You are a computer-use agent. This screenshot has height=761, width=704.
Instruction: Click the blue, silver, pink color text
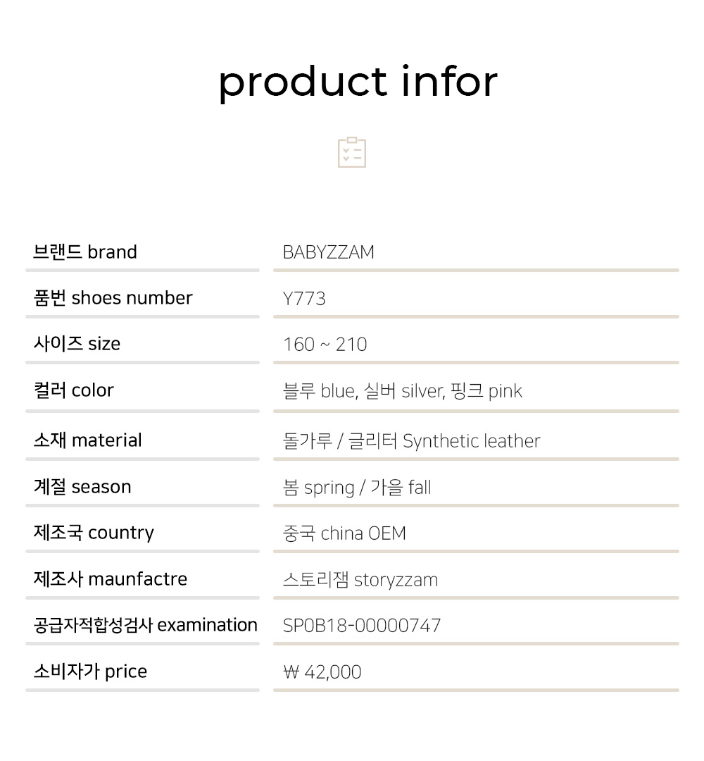pos(403,390)
